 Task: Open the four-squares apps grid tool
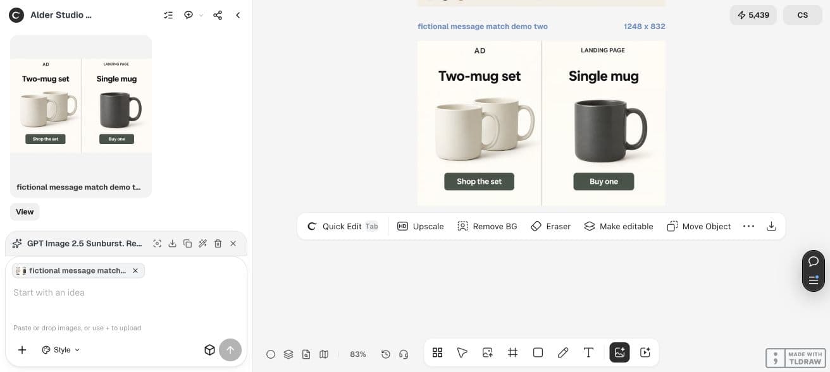coord(437,352)
